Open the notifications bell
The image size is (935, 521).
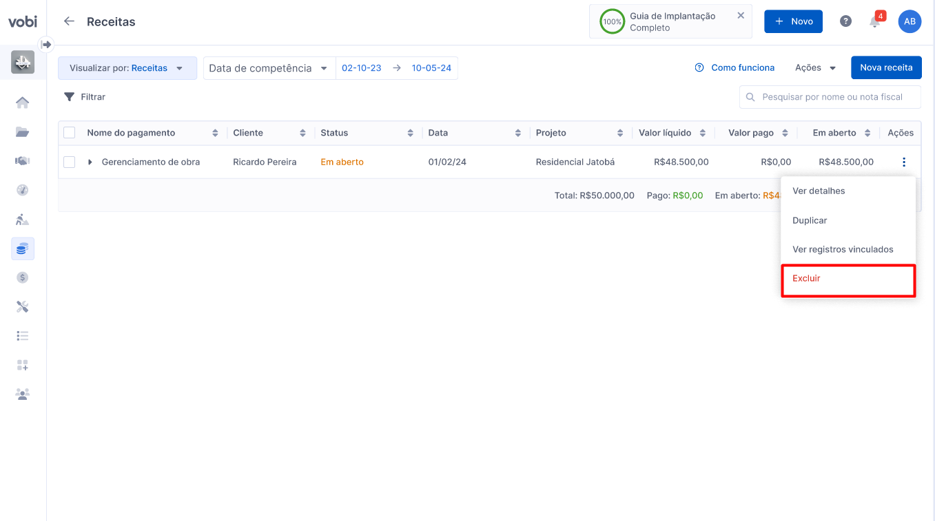click(x=875, y=21)
